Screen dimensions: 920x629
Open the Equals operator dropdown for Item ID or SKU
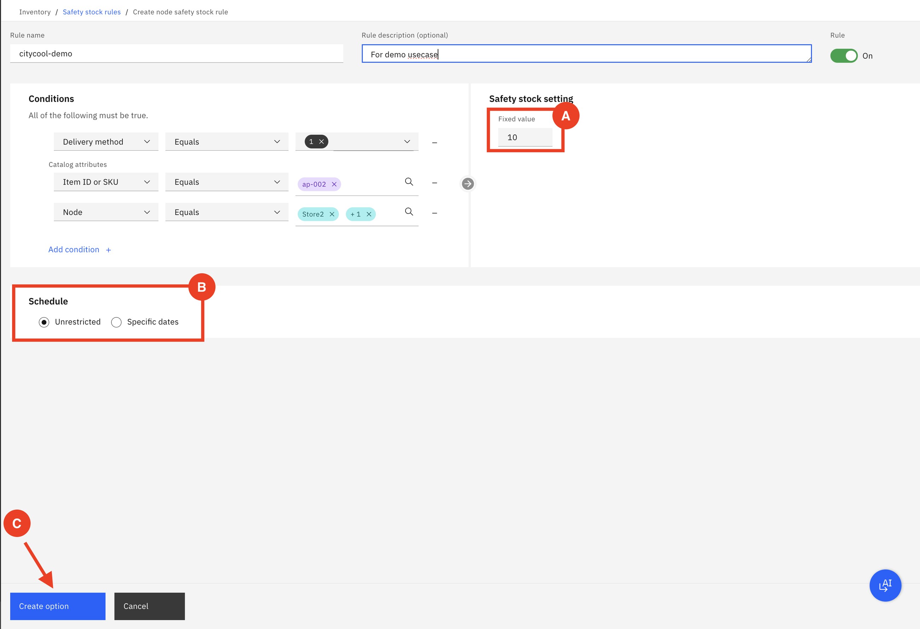227,182
